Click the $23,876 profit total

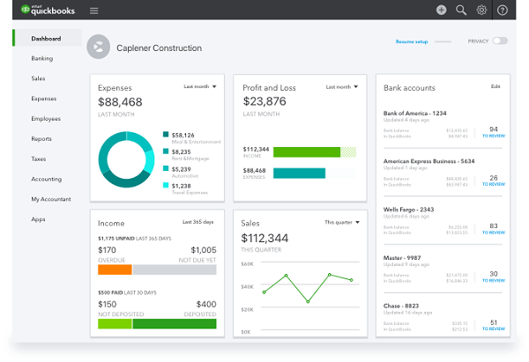click(x=264, y=101)
